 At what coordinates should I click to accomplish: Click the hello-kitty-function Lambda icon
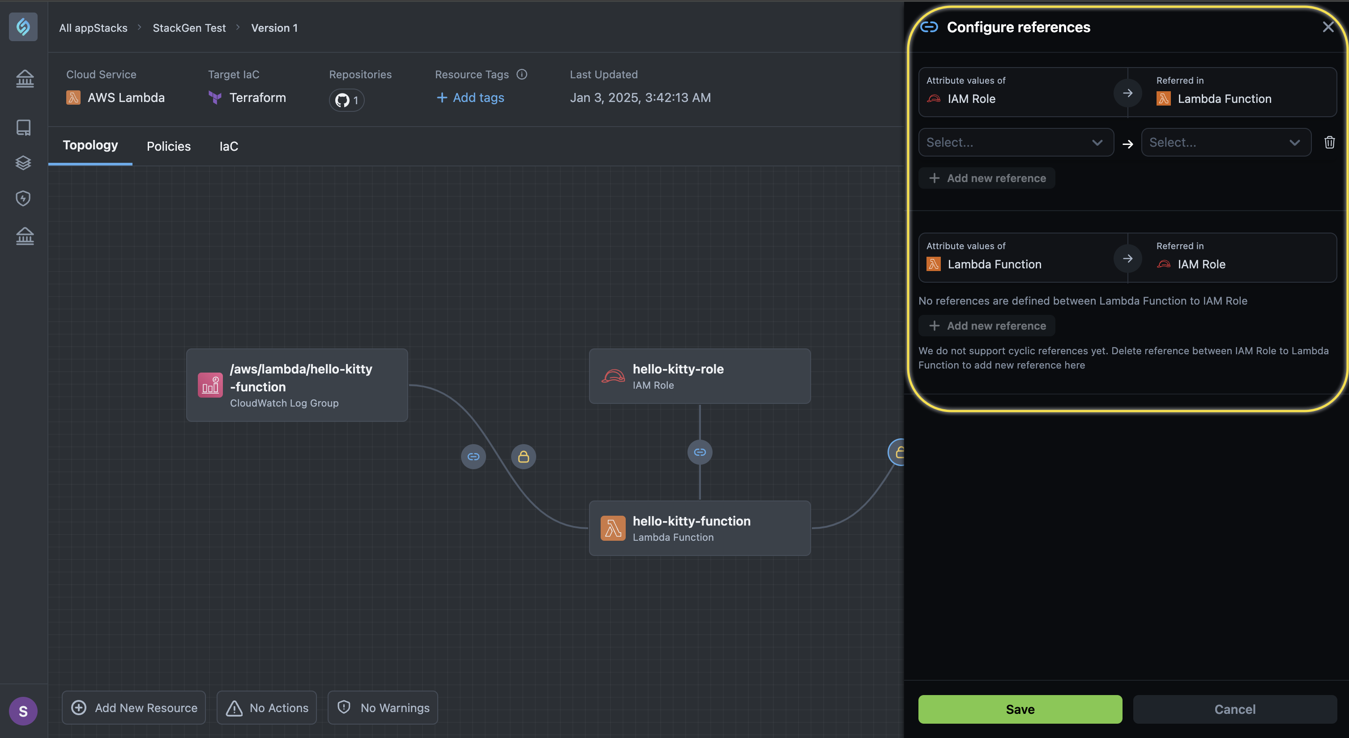[613, 528]
